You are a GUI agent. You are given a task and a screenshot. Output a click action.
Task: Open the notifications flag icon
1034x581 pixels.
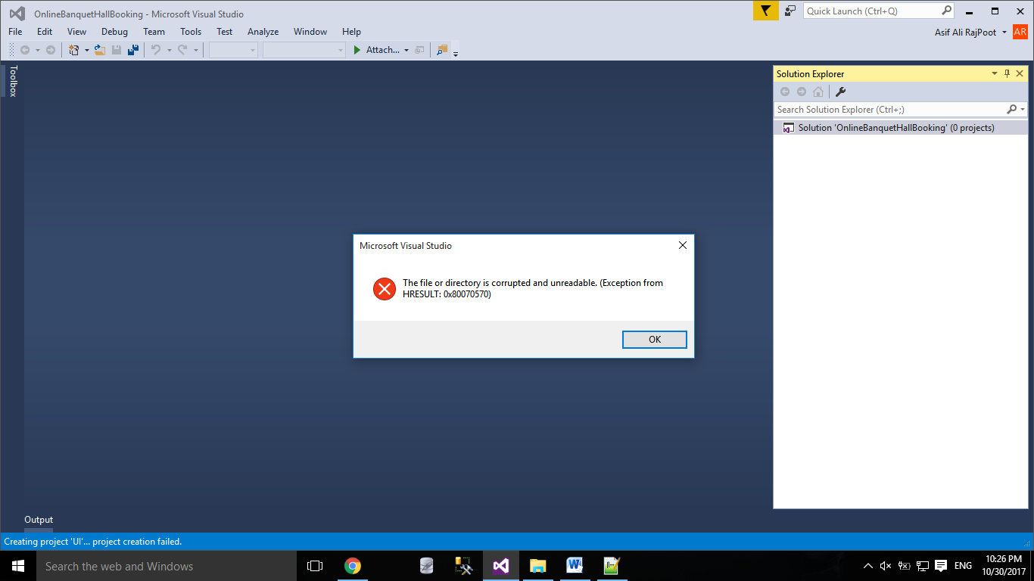(766, 11)
